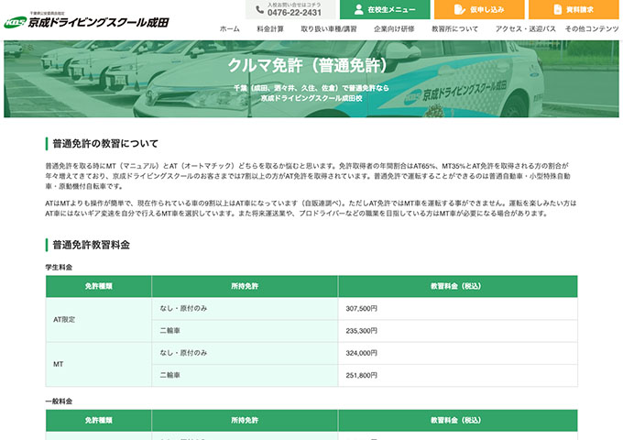Click the Keisei Driving School Narita logo
The image size is (623, 440).
[x=86, y=20]
